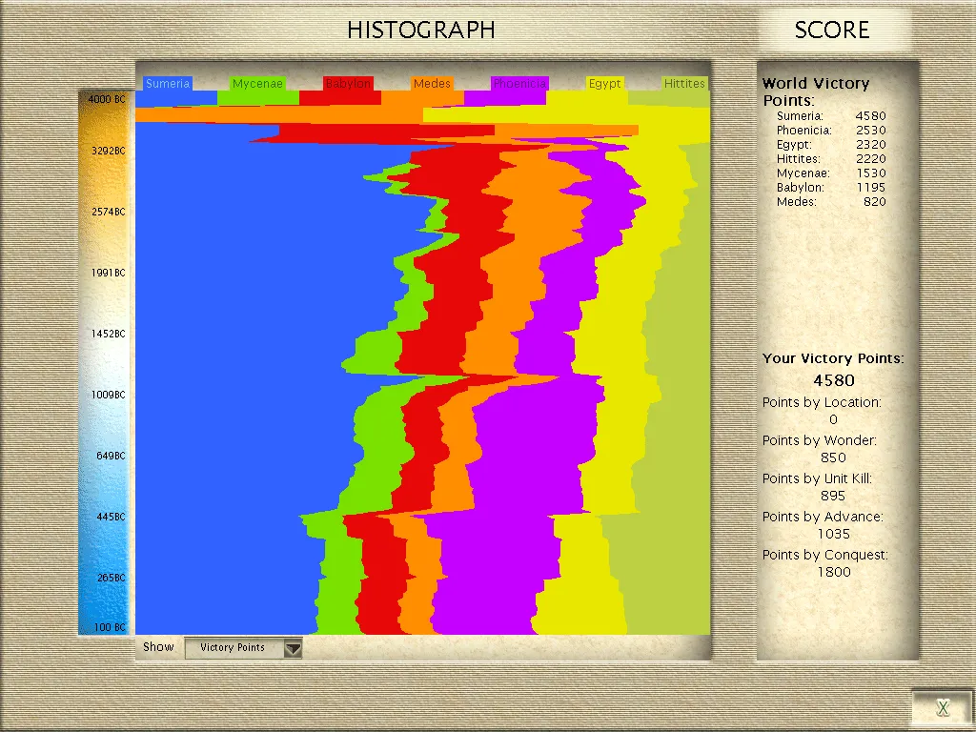Click the 1035 advance points value

pos(833,534)
